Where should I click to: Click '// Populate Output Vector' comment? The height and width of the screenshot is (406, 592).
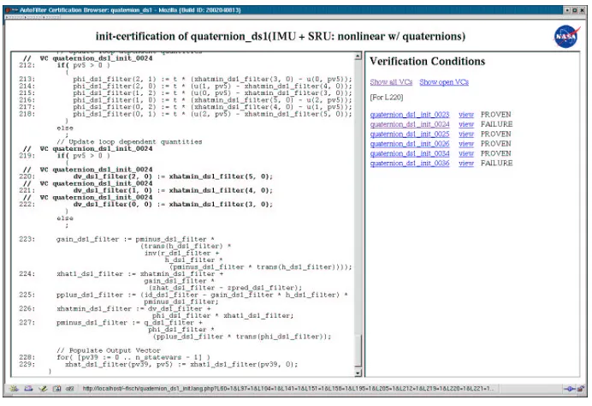pyautogui.click(x=109, y=350)
